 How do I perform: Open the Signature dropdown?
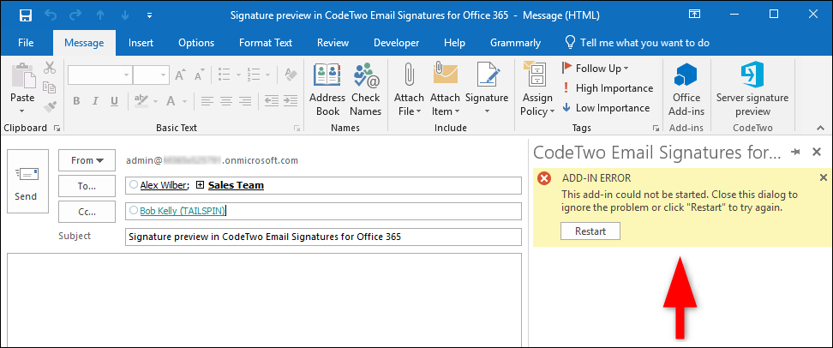point(487,90)
